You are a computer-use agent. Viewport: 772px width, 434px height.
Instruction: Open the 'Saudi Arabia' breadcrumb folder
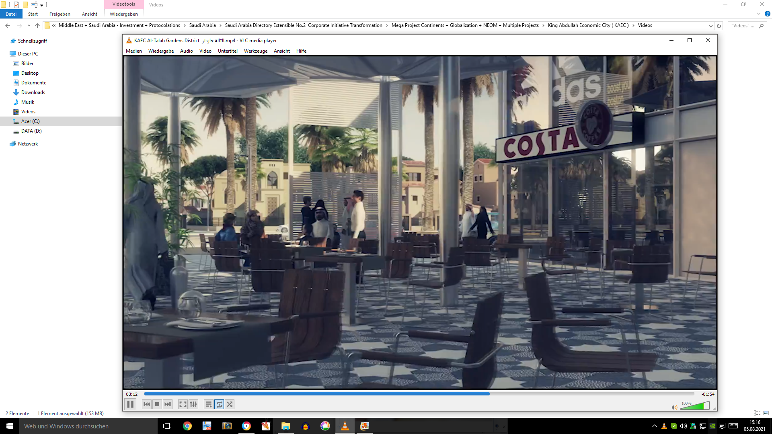pyautogui.click(x=202, y=25)
